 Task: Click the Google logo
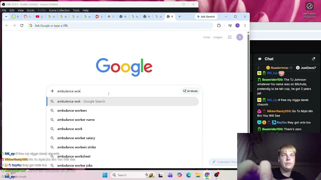pyautogui.click(x=124, y=67)
